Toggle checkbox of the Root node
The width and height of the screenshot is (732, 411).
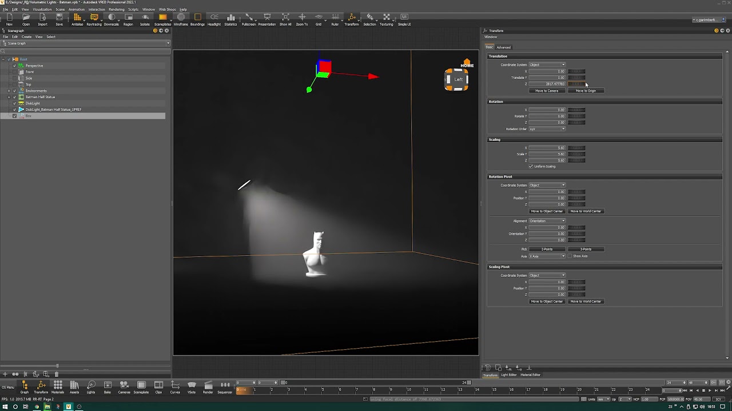click(8, 59)
